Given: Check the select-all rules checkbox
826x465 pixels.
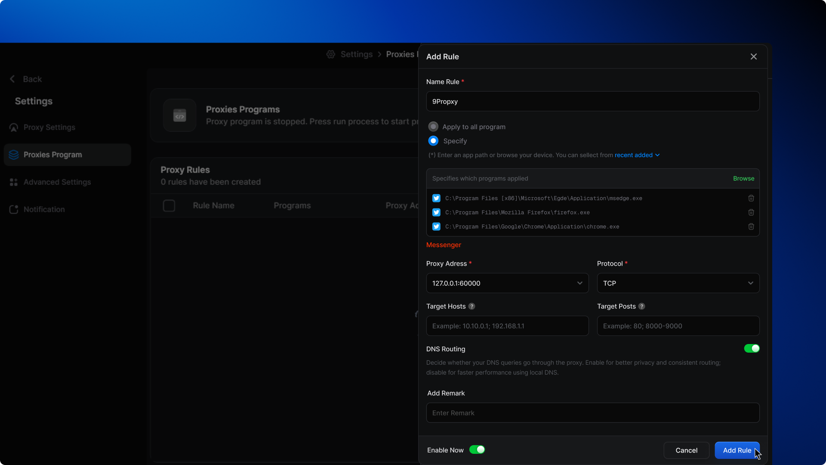Looking at the screenshot, I should [x=169, y=206].
